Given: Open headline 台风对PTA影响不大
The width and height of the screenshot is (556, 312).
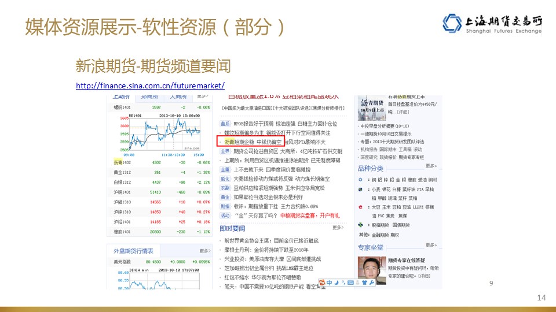Looking at the screenshot, I should [x=305, y=142].
